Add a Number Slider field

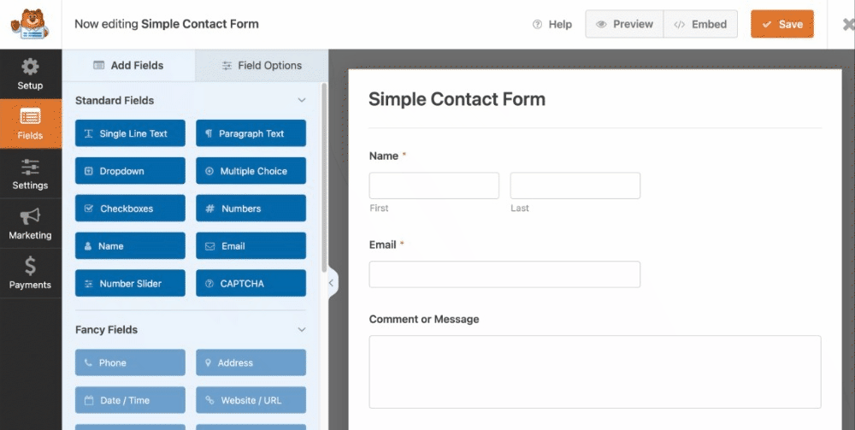point(130,284)
